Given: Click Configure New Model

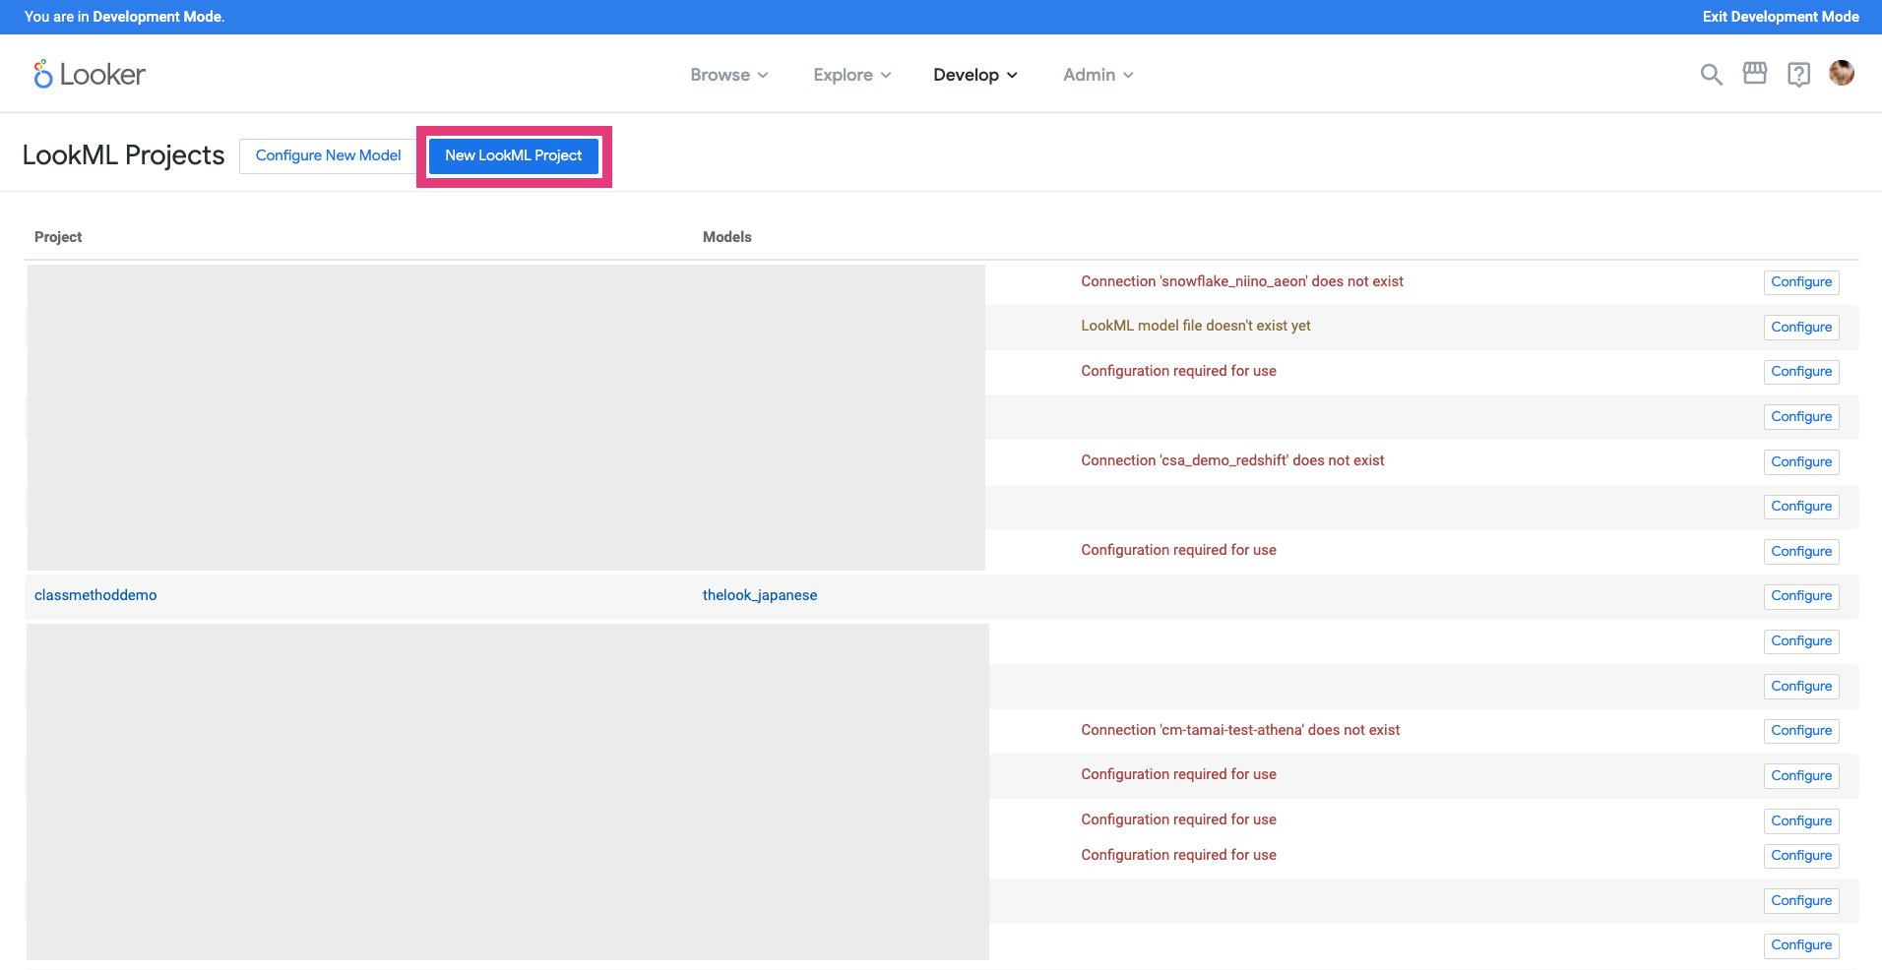Looking at the screenshot, I should tap(328, 155).
